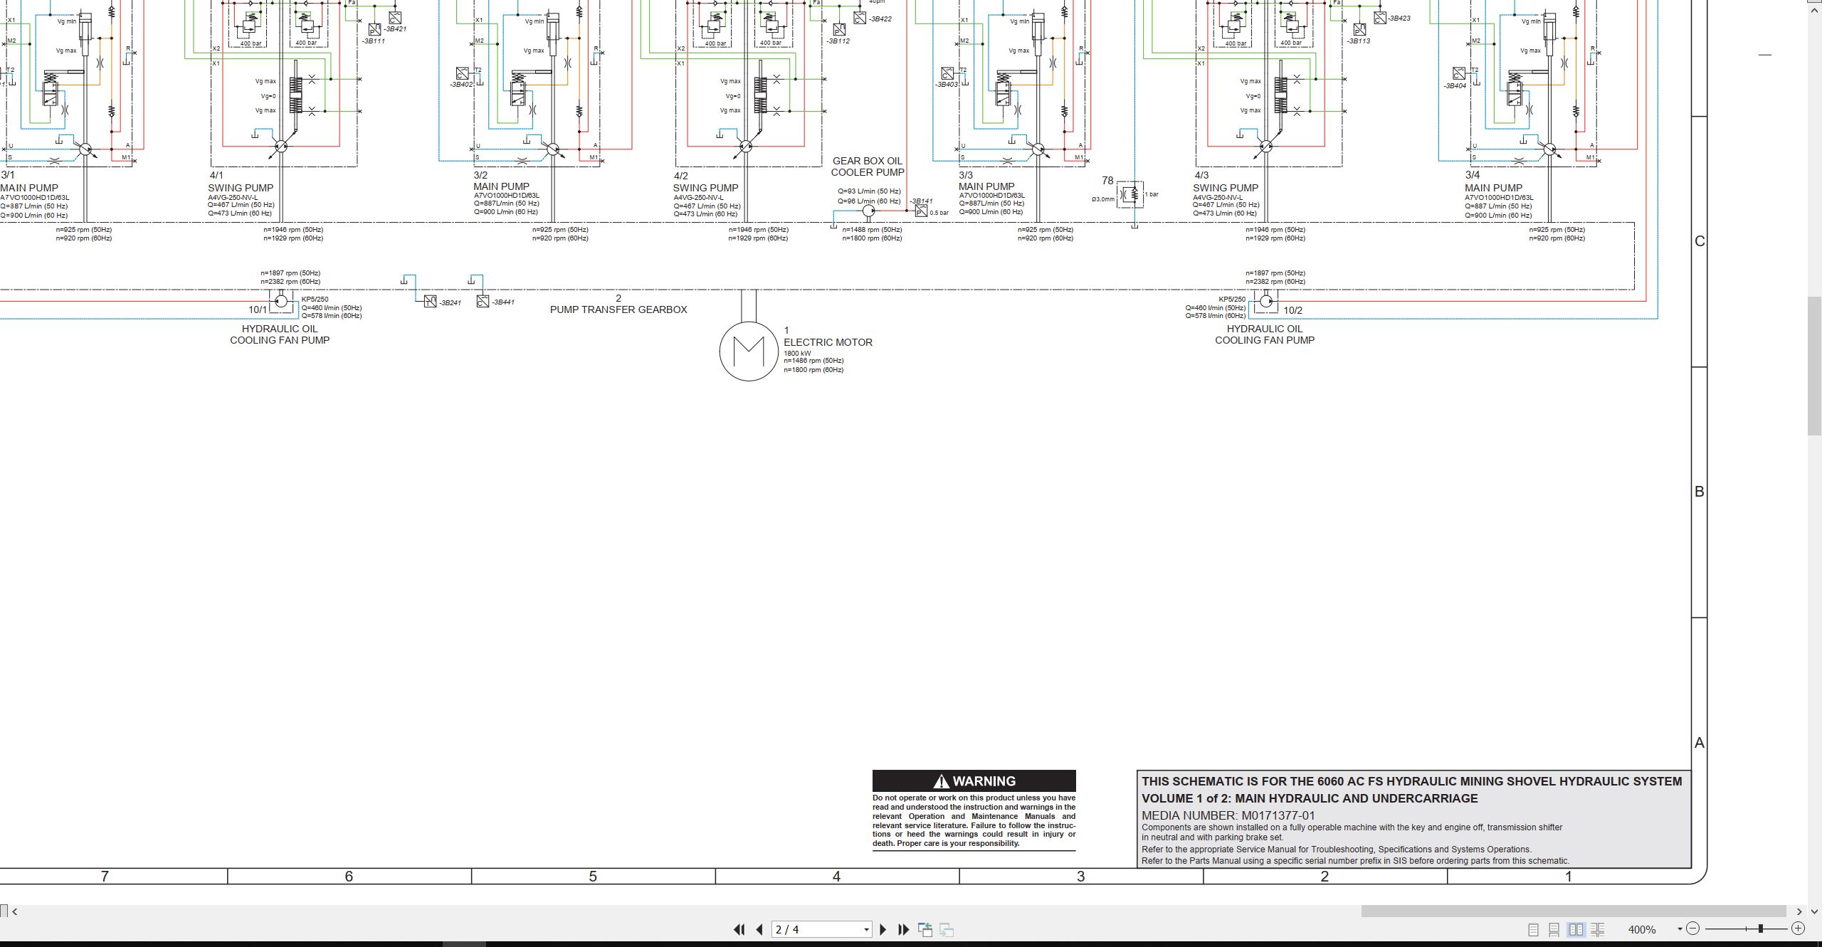
Task: Go to the previous page
Action: (x=759, y=929)
